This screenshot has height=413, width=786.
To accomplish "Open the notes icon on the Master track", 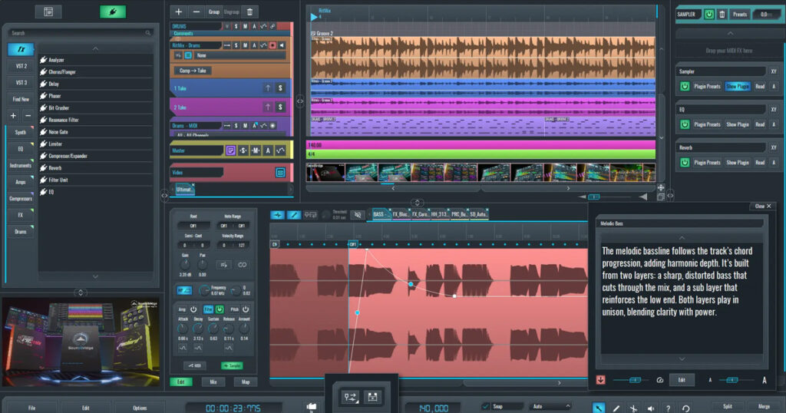I will pyautogui.click(x=230, y=150).
